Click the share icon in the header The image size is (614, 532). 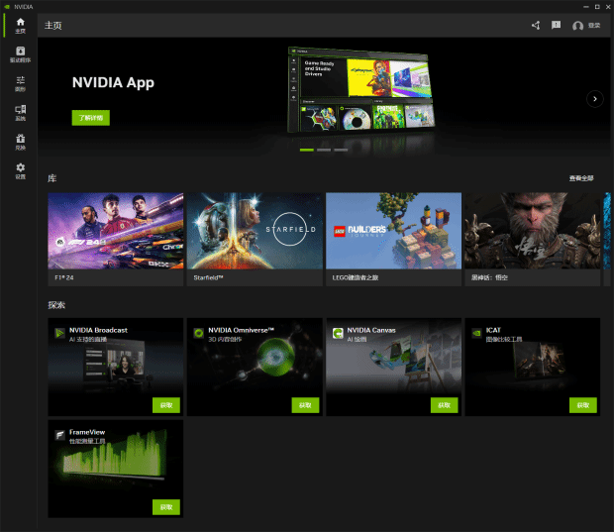point(536,26)
